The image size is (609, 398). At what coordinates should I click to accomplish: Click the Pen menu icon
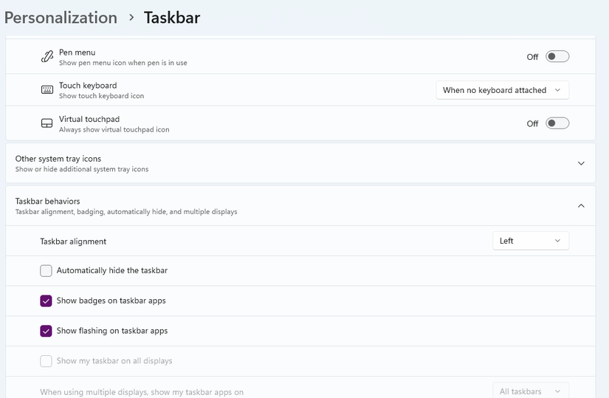47,57
